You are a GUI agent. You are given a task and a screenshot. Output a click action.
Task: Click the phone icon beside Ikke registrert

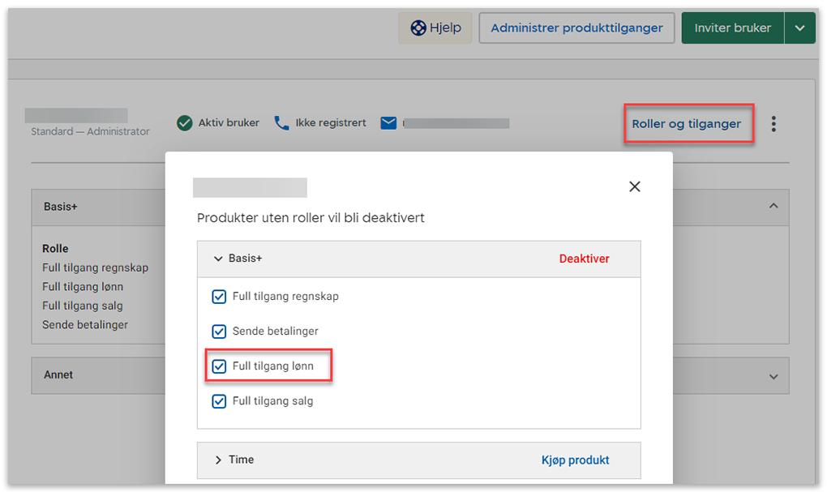pos(281,123)
